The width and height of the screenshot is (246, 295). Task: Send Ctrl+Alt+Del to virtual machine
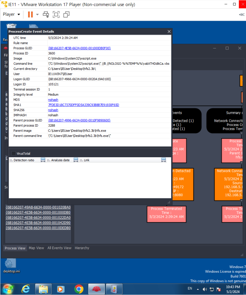click(x=46, y=14)
